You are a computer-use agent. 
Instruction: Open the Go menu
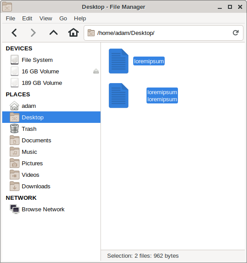pyautogui.click(x=63, y=18)
